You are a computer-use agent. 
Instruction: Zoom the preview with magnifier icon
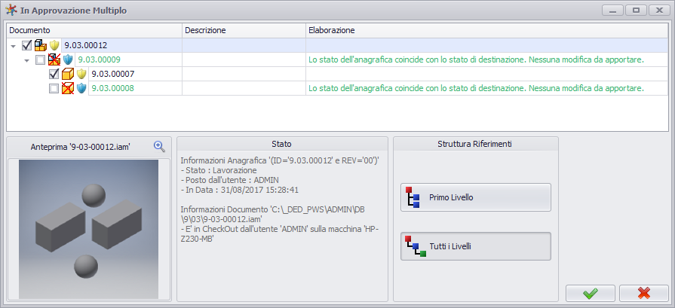159,147
